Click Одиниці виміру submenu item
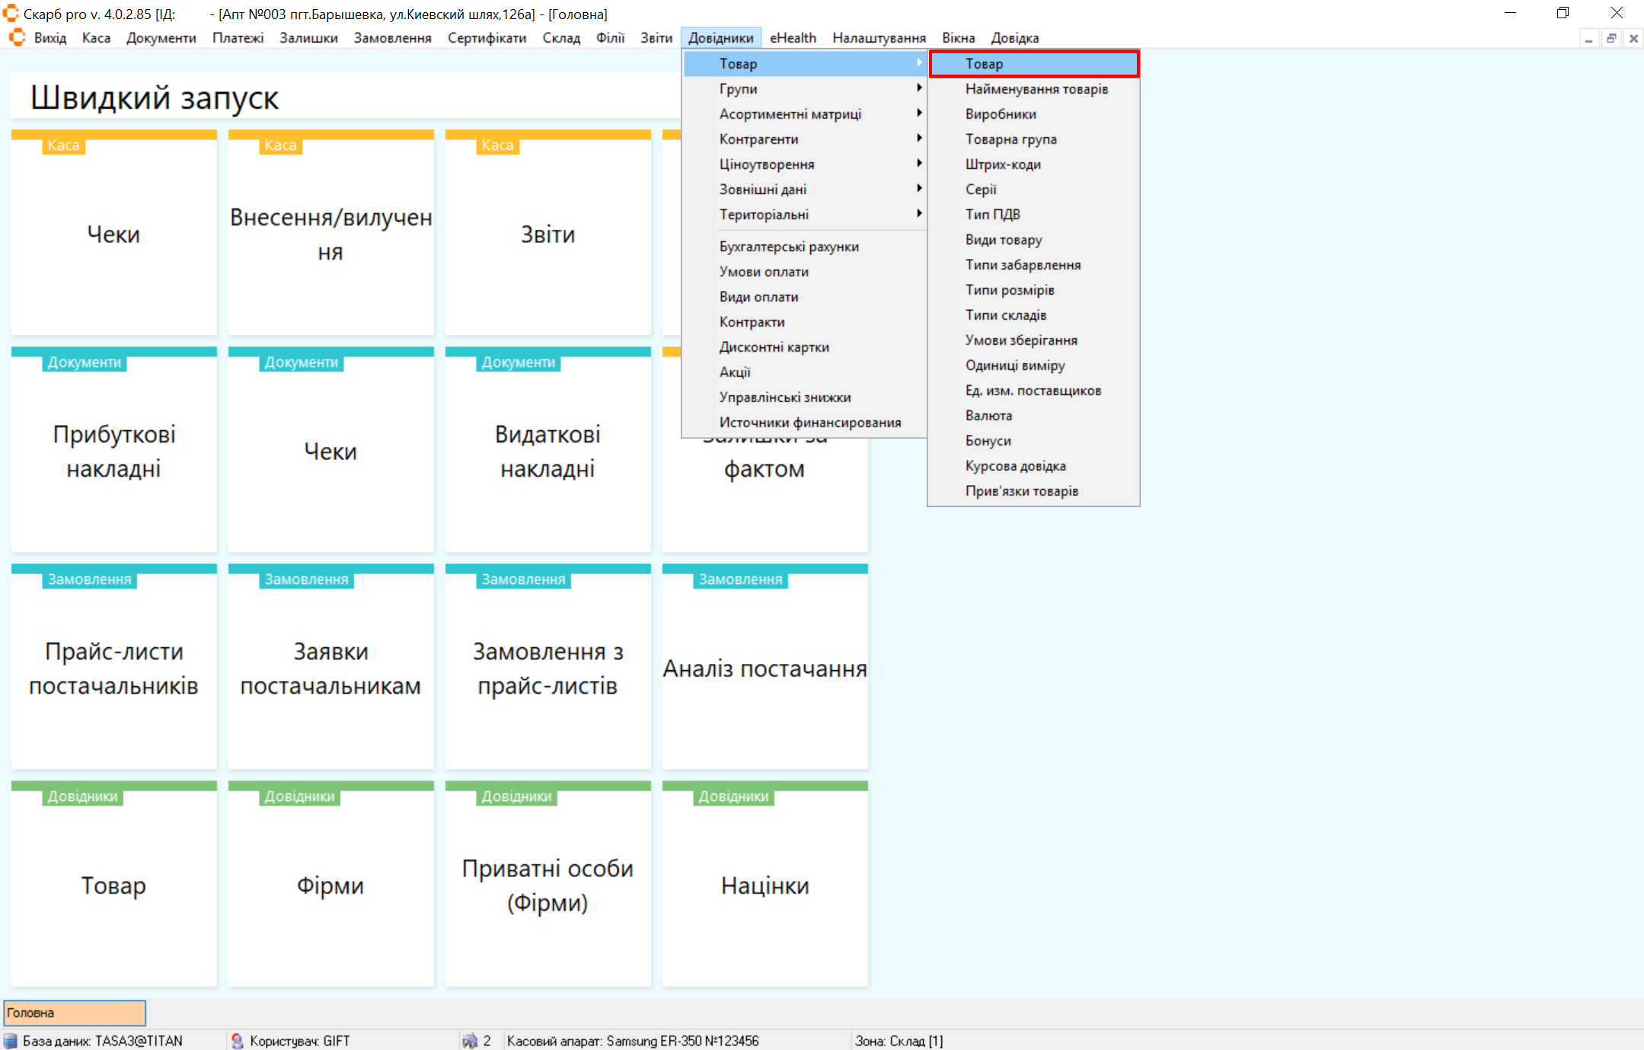This screenshot has height=1050, width=1644. coord(1014,365)
